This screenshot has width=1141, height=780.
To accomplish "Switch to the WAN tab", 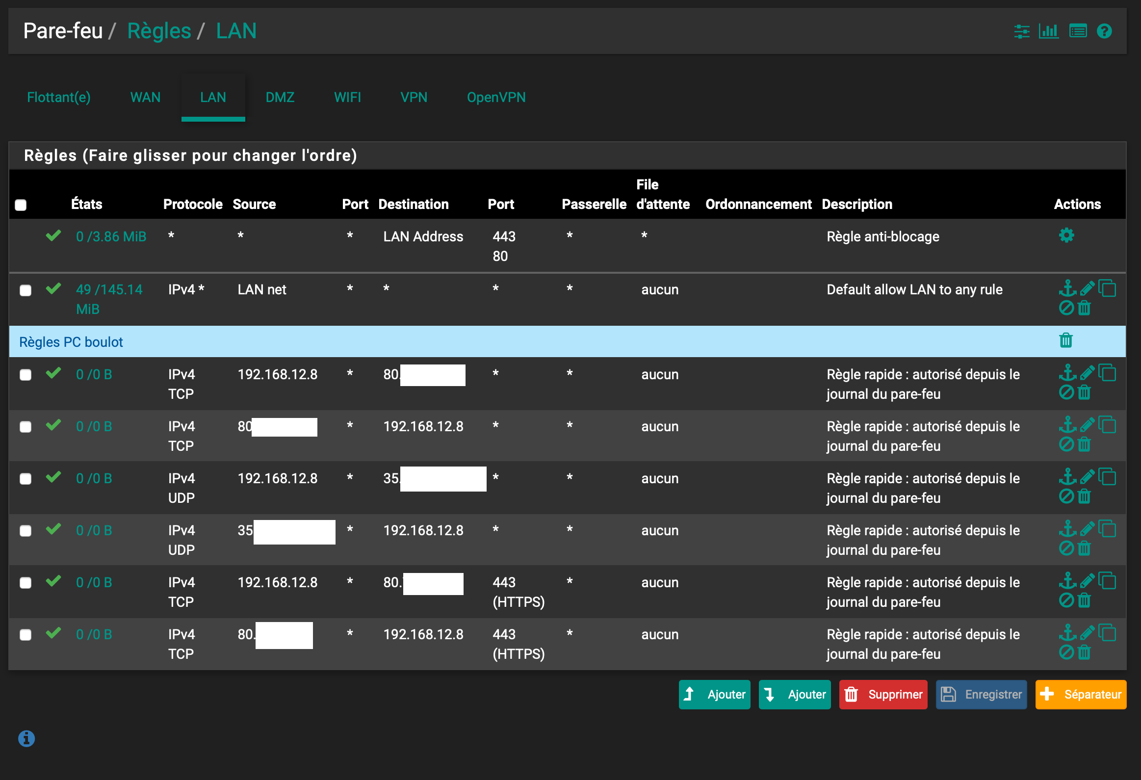I will click(x=145, y=97).
